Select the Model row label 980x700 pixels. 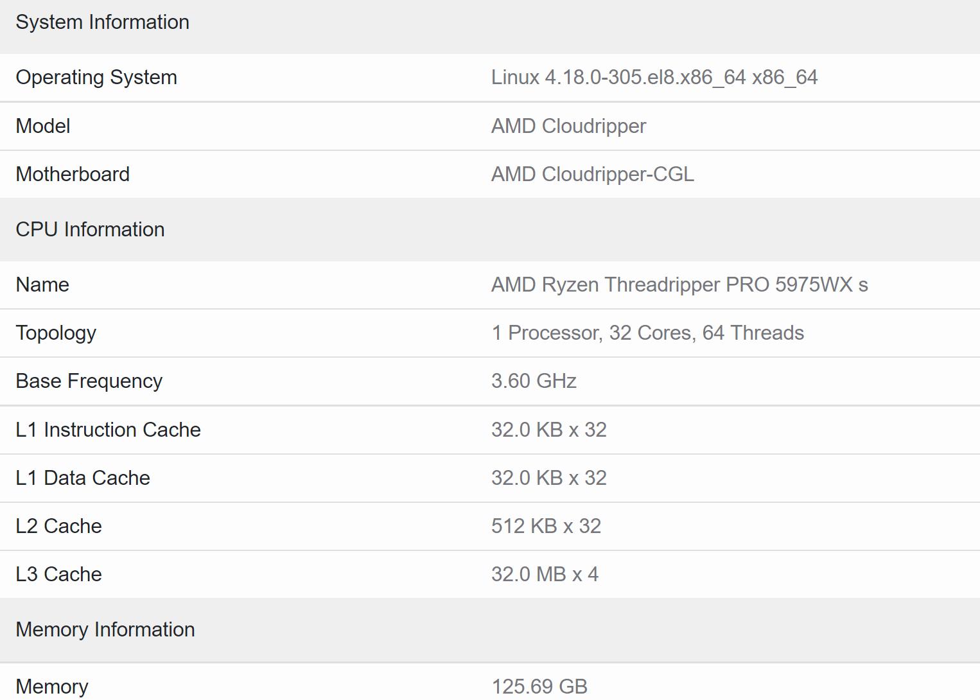[x=43, y=126]
